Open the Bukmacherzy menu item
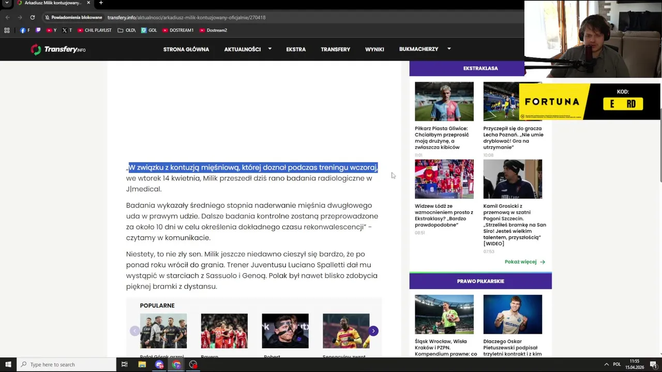This screenshot has width=662, height=372. click(x=418, y=49)
